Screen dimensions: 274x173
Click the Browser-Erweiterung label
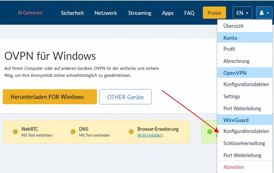point(158,129)
